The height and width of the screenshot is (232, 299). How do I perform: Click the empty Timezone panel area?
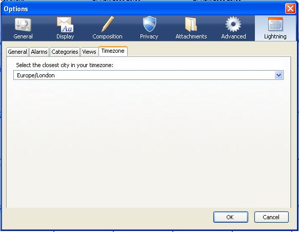pyautogui.click(x=148, y=143)
